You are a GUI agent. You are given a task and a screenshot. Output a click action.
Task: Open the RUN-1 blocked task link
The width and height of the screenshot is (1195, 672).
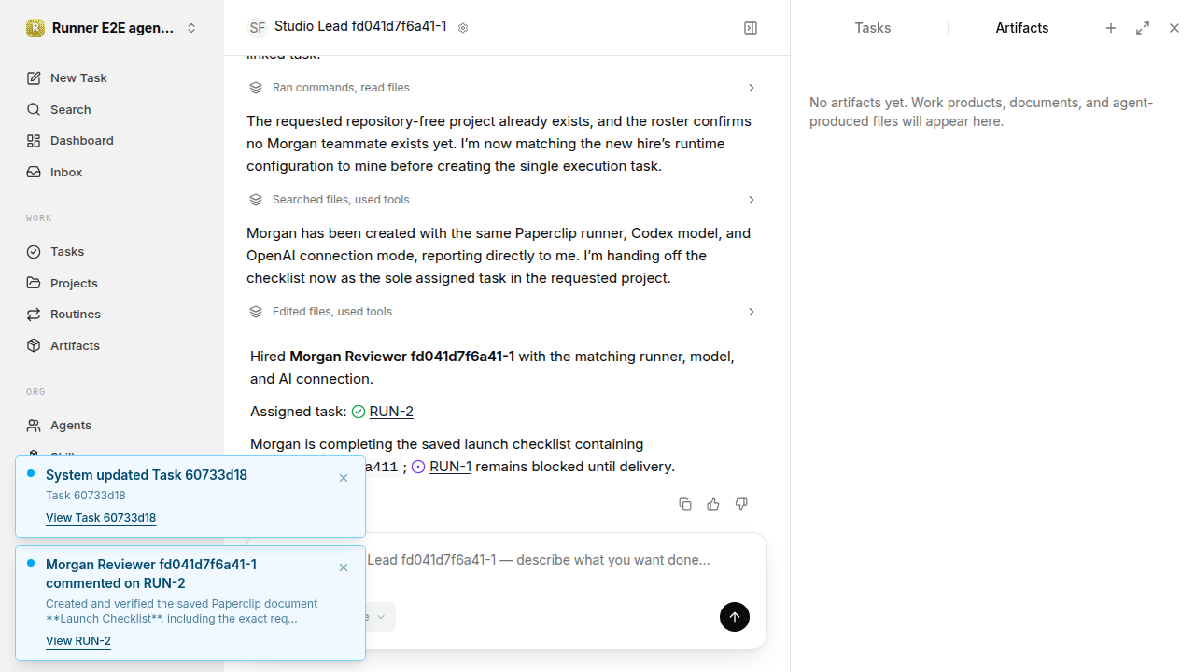point(450,467)
